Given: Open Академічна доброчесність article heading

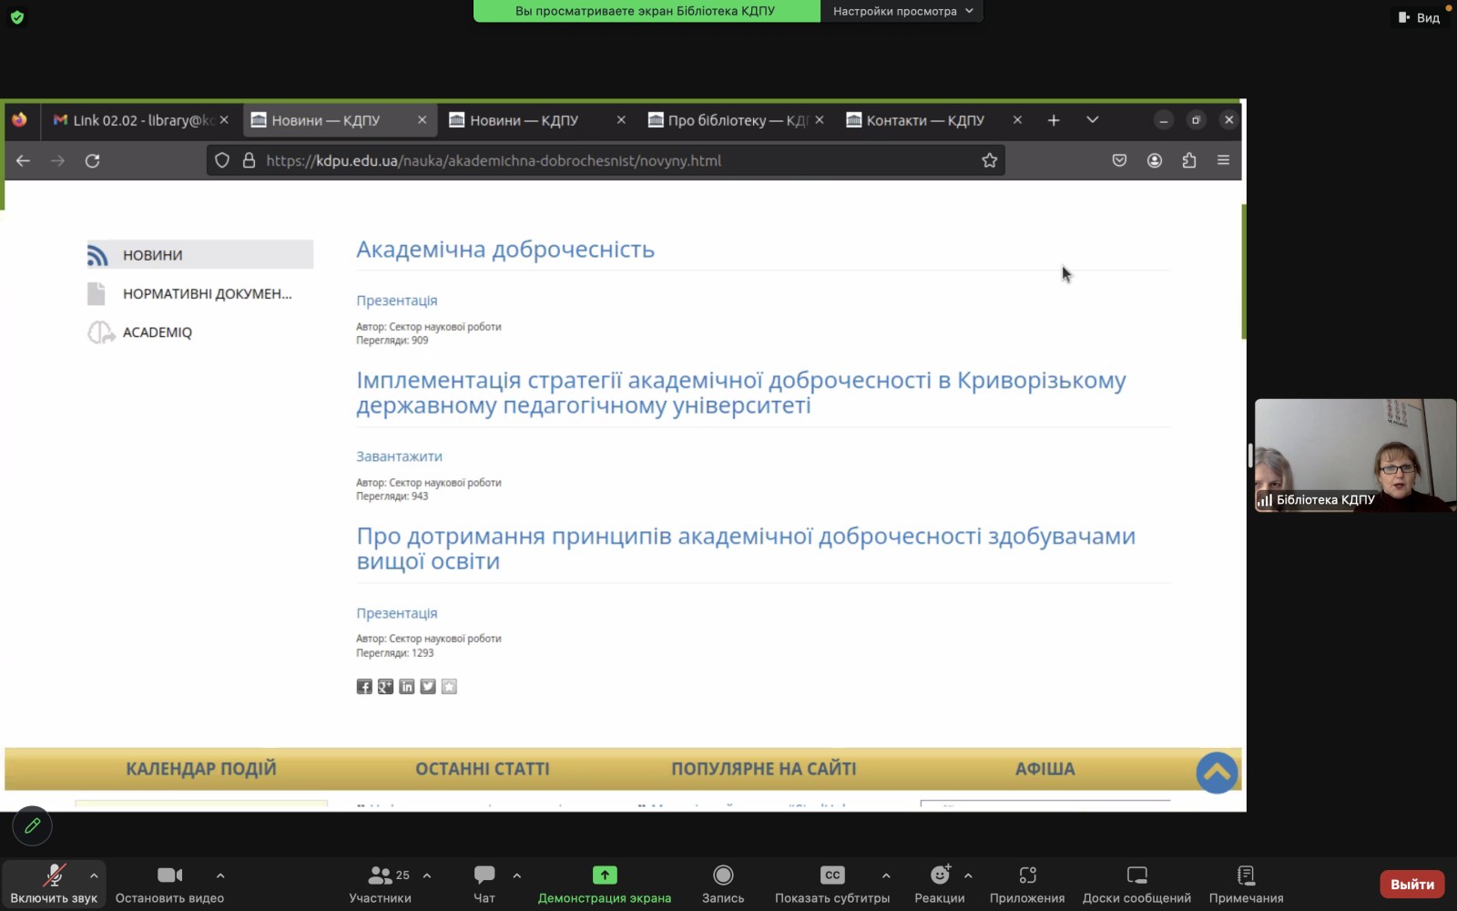Looking at the screenshot, I should [x=505, y=250].
